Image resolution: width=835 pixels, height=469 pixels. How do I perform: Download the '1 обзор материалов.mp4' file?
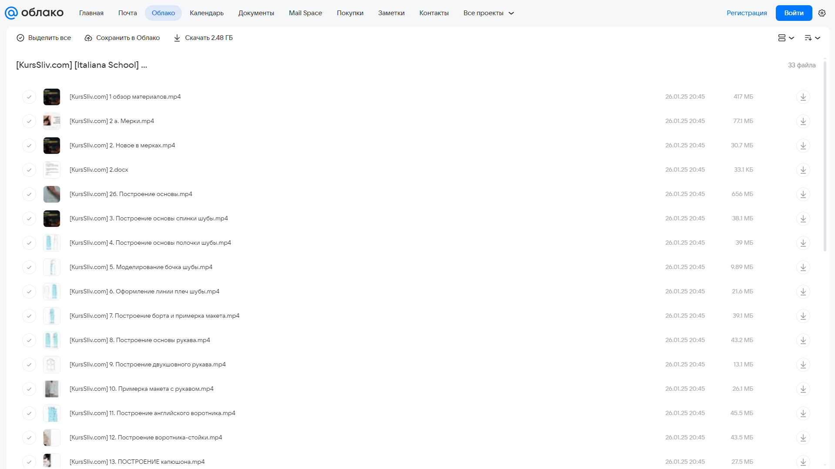(803, 97)
